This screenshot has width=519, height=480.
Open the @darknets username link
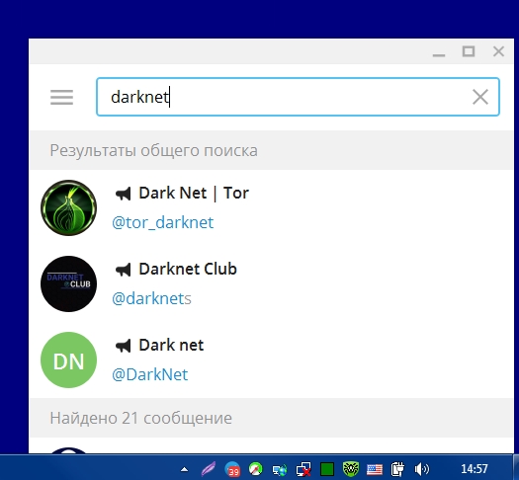point(151,298)
